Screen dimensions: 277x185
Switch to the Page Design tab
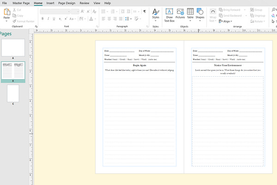coord(66,3)
